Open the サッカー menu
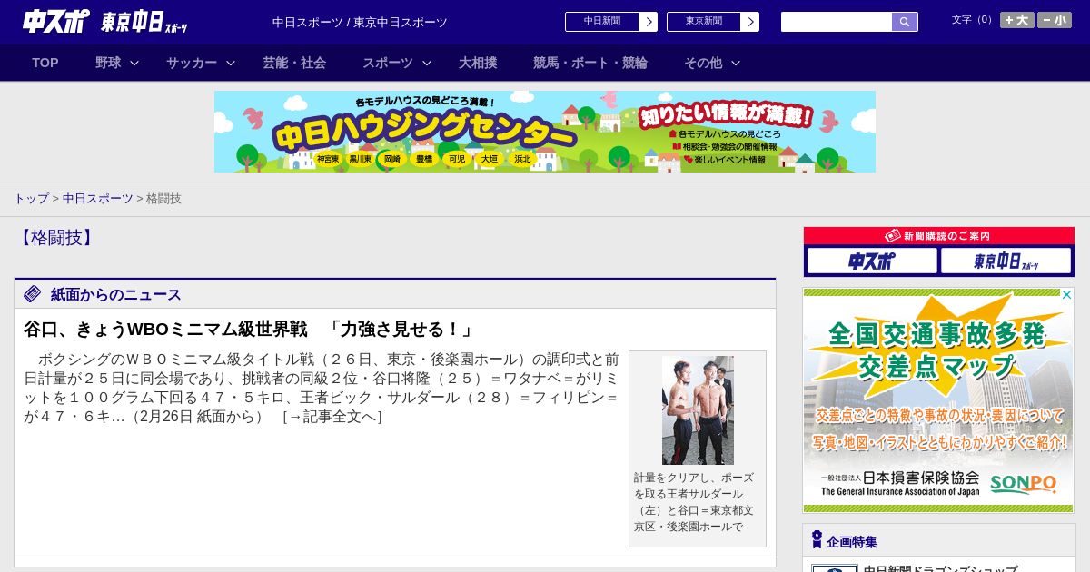Viewport: 1090px width, 572px height. [192, 63]
